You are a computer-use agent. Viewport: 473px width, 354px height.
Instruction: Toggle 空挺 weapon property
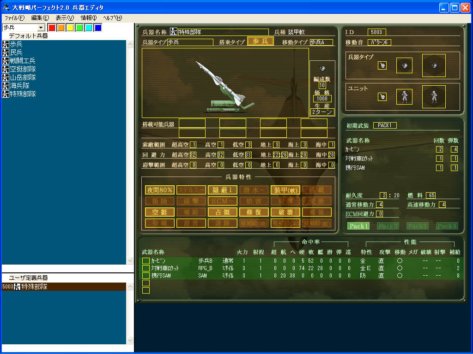coord(159,212)
